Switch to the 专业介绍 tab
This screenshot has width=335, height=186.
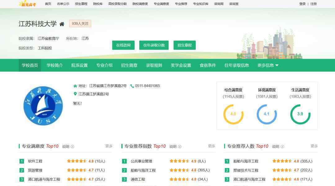[x=104, y=65]
